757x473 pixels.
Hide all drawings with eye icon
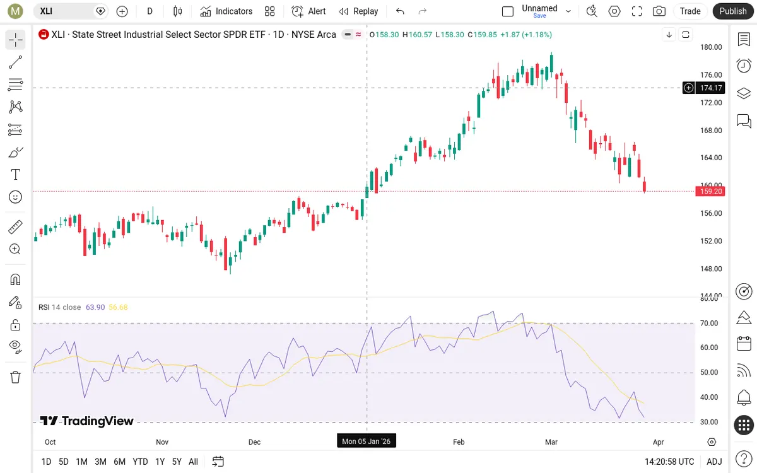click(x=16, y=347)
